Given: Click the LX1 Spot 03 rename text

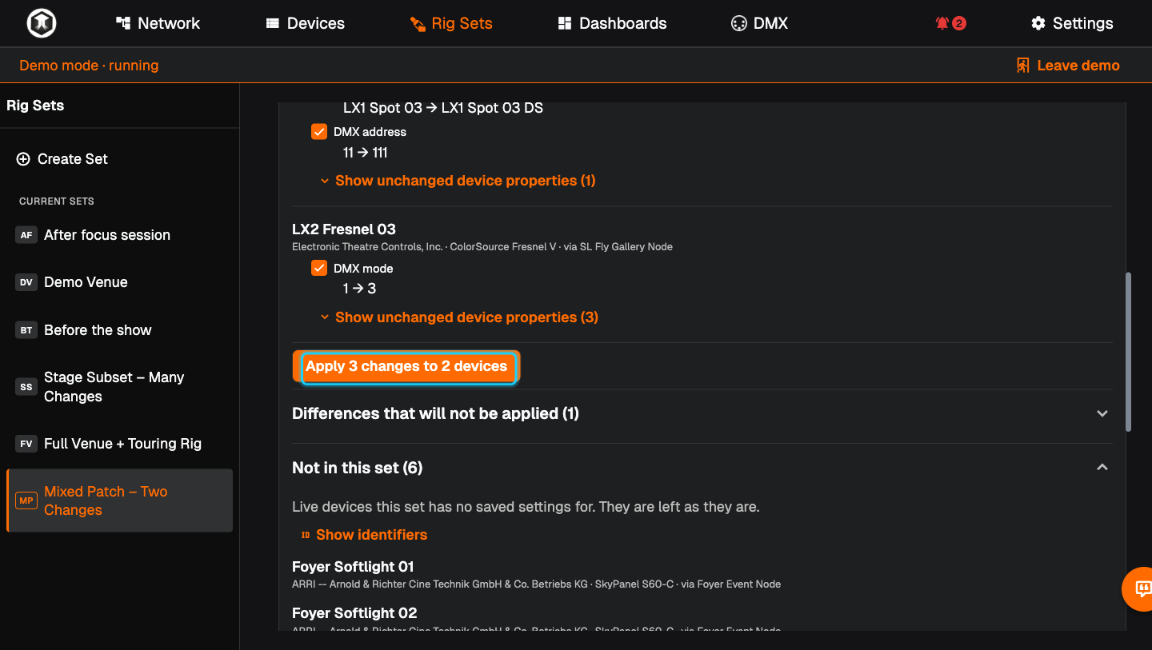Looking at the screenshot, I should 443,108.
